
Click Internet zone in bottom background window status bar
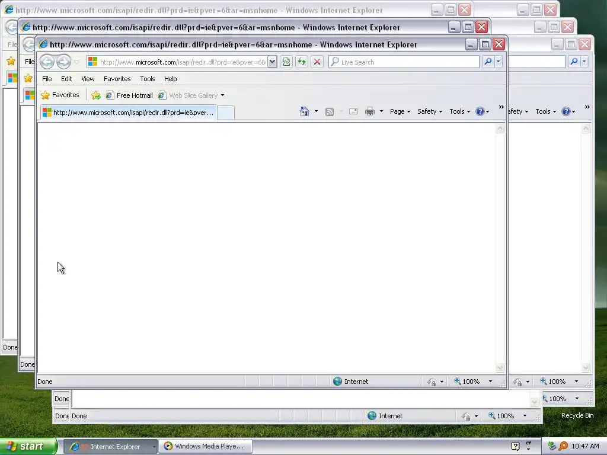[385, 416]
